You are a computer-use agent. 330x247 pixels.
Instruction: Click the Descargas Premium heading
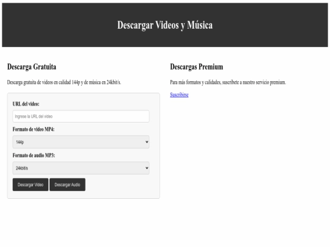click(x=197, y=67)
